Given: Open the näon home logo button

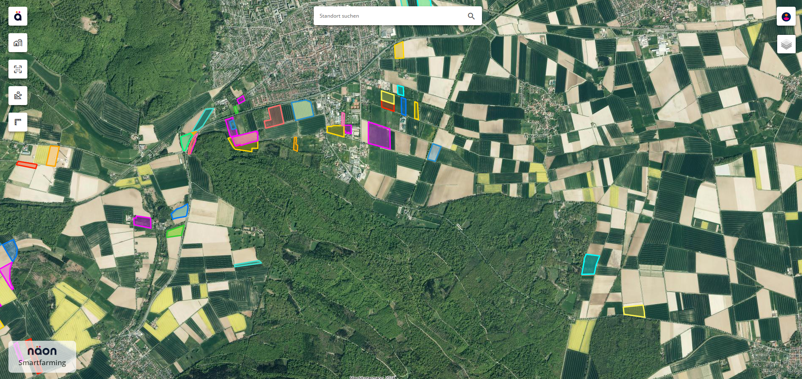Looking at the screenshot, I should tap(18, 16).
